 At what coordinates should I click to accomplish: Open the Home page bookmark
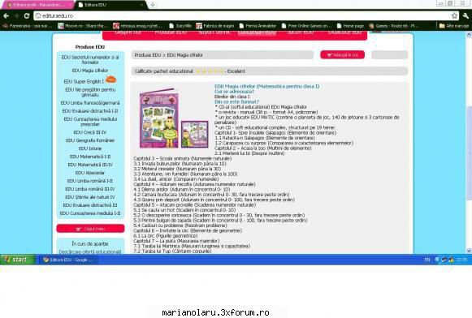(350, 26)
